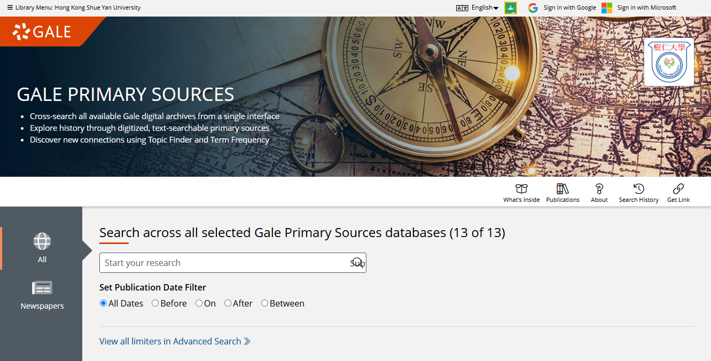711x361 pixels.
Task: Click the Gale logo in the header
Action: [x=42, y=32]
